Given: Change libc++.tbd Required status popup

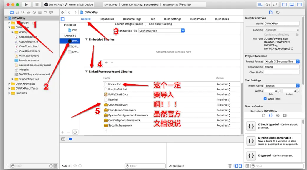Looking at the screenshot, I should [223, 84].
